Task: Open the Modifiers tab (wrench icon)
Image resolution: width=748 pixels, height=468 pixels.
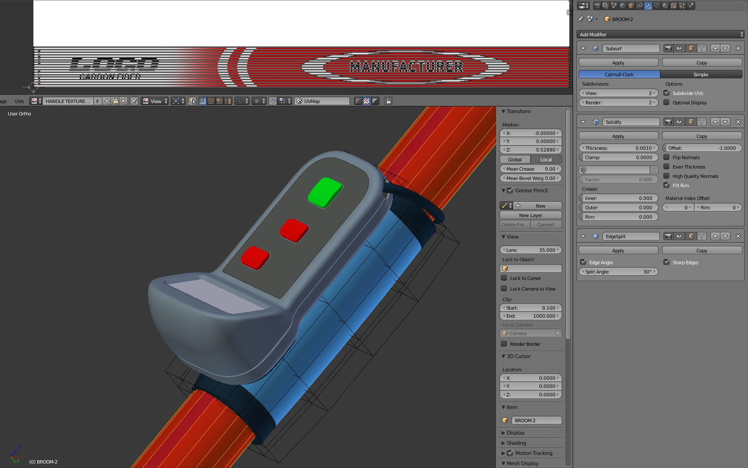Action: 648,6
